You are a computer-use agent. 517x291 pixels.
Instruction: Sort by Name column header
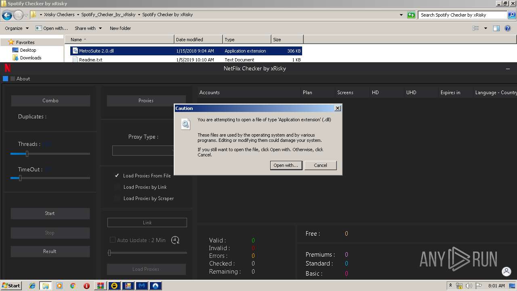[119, 40]
